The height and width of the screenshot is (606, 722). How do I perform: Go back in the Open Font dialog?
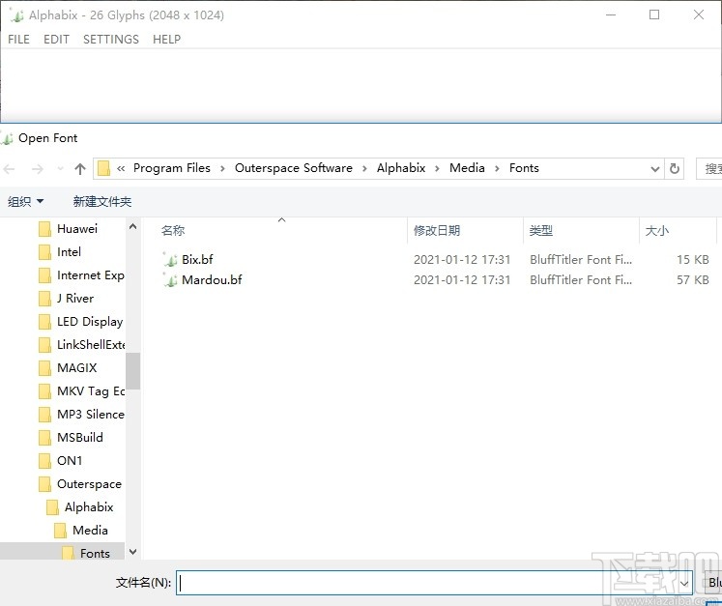coord(10,169)
